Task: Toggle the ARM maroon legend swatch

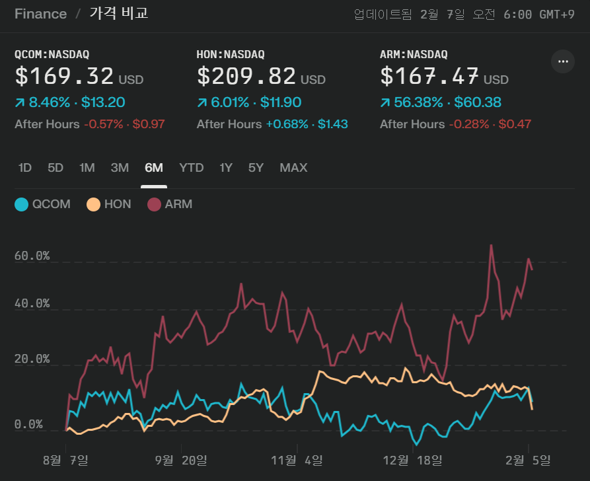Action: click(154, 204)
